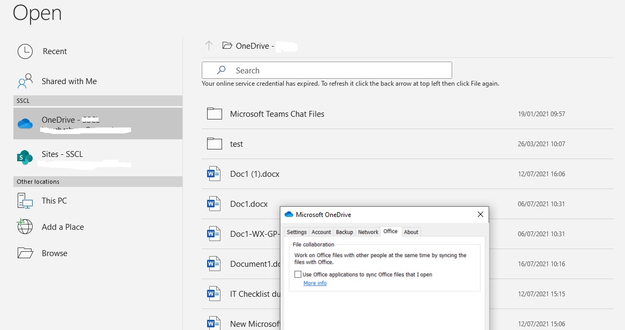
Task: Click the More info link
Action: tap(315, 283)
